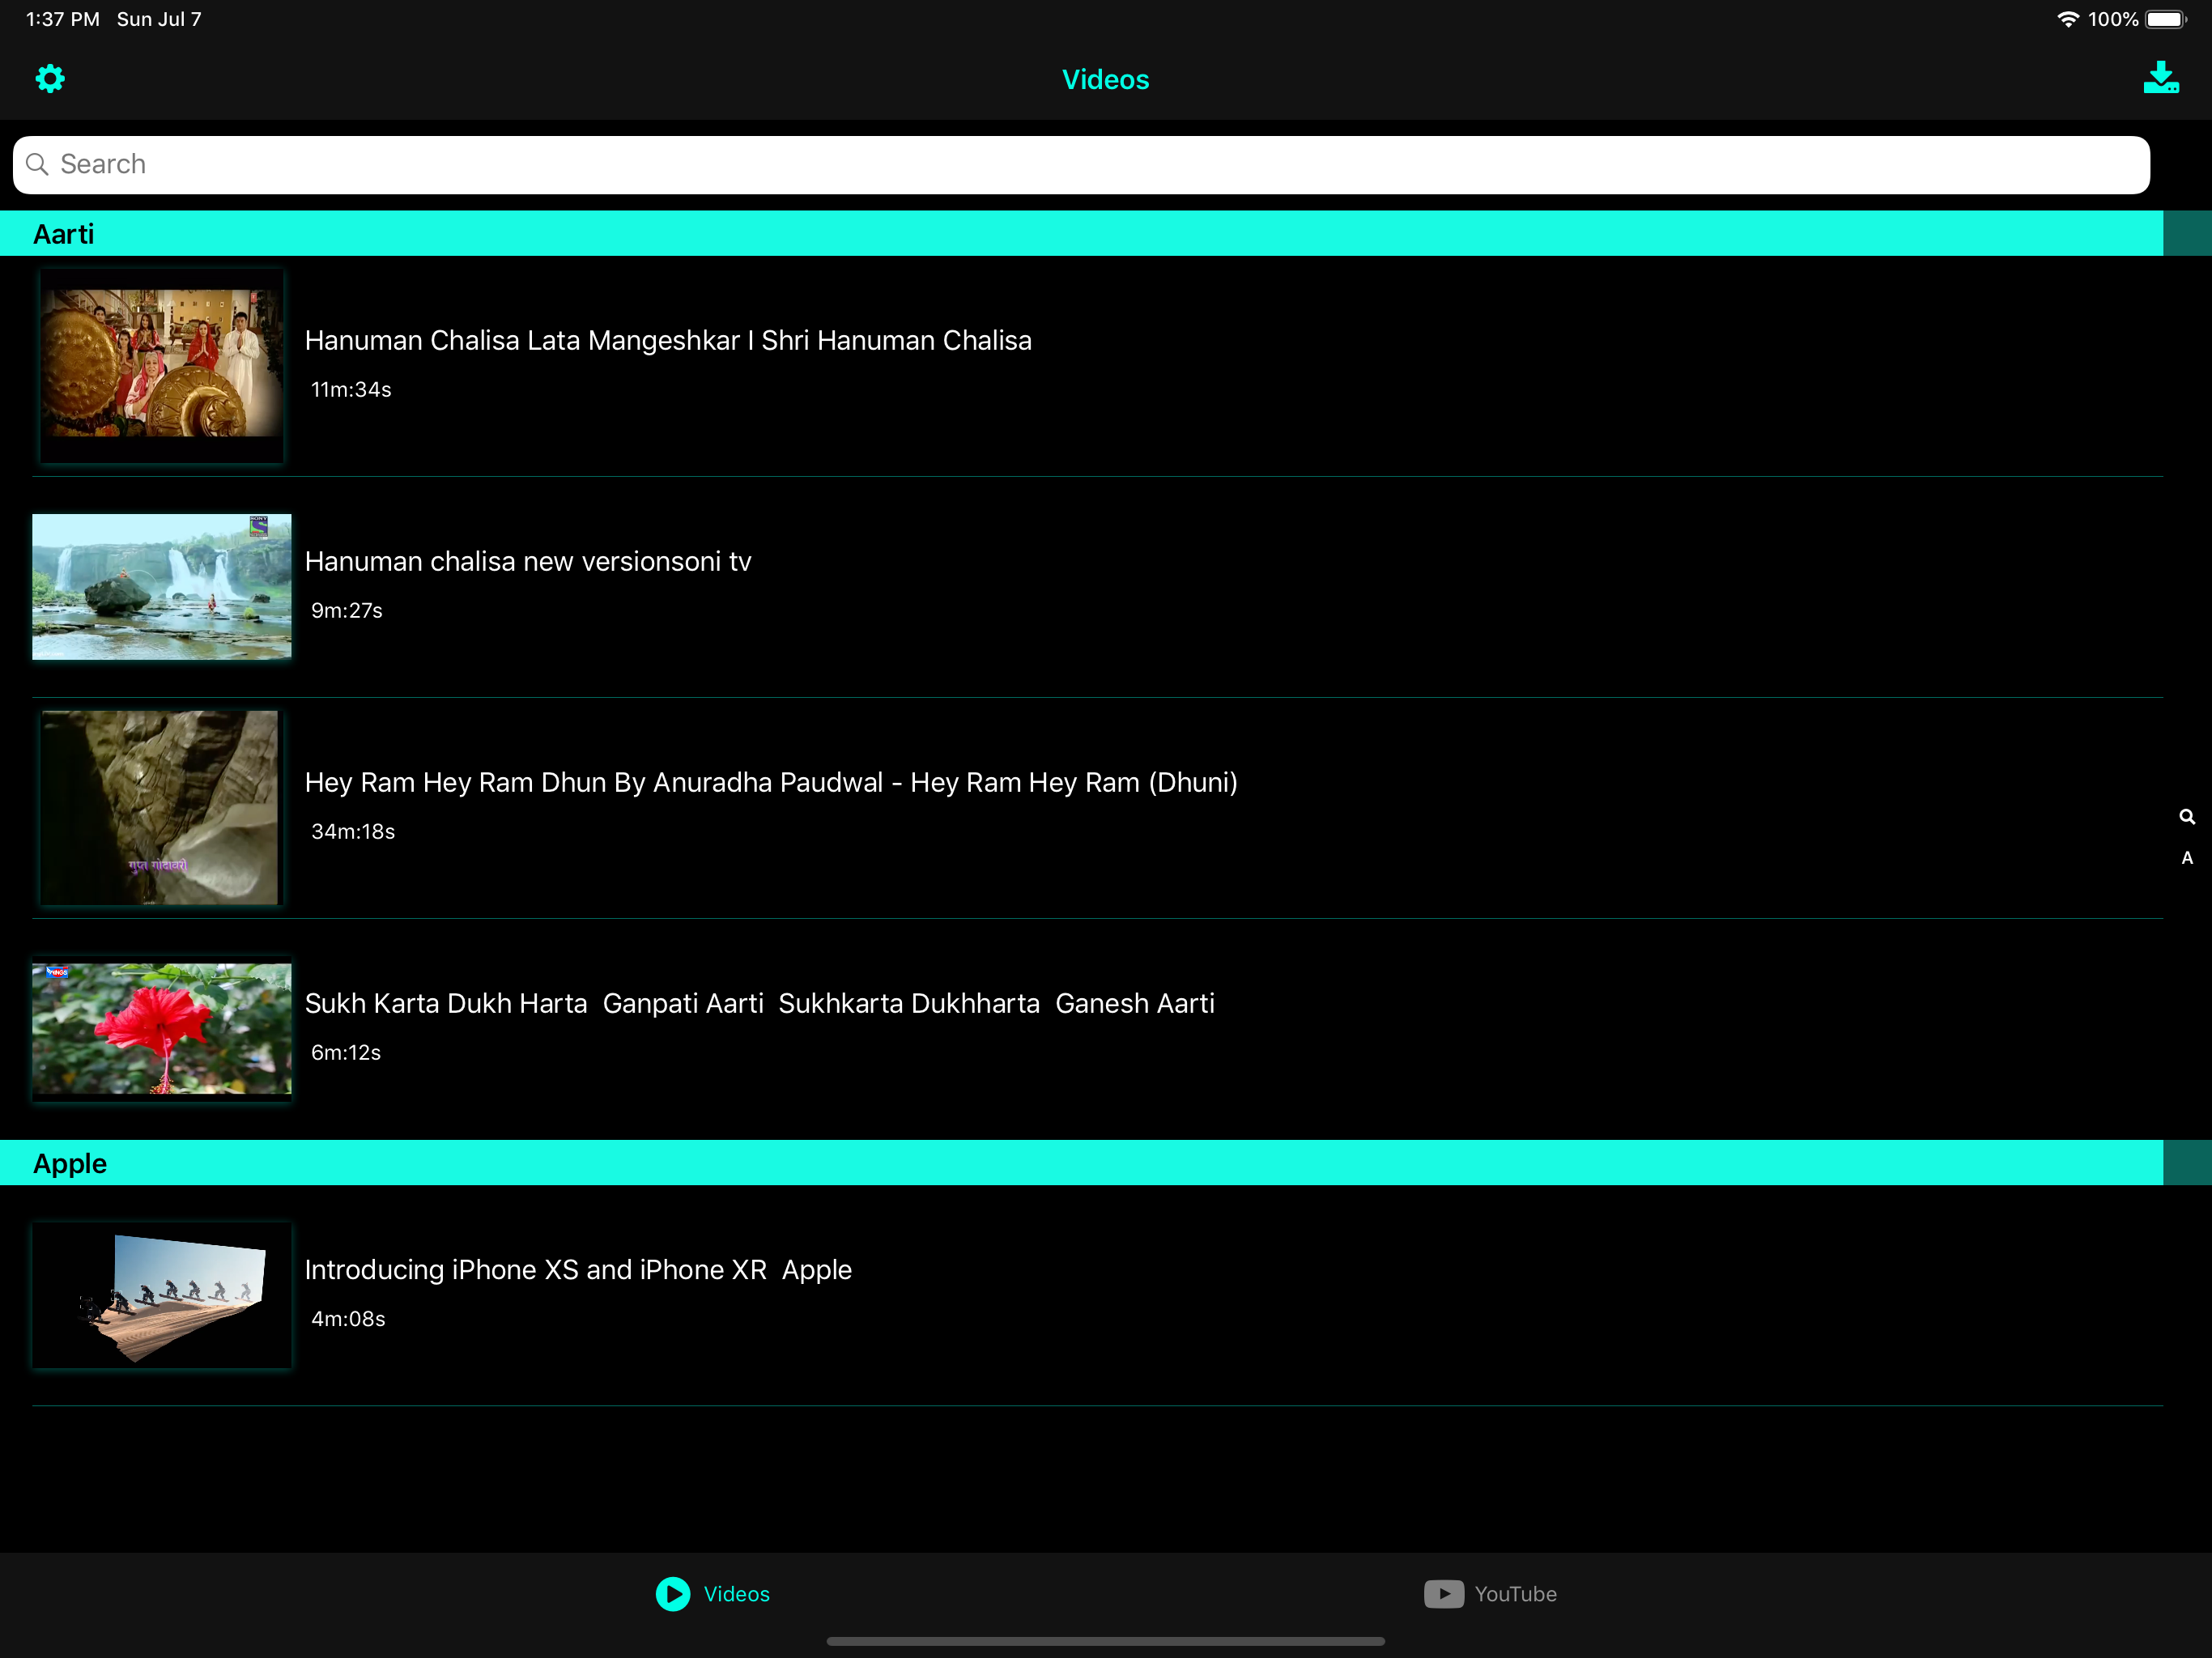Image resolution: width=2212 pixels, height=1658 pixels.
Task: Click the 9m:27s duration label
Action: tap(347, 611)
